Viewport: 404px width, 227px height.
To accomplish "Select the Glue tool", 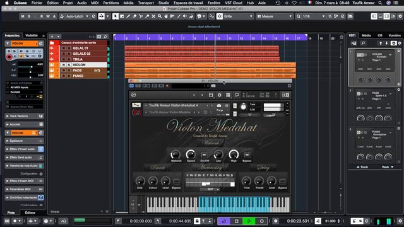I will 147,16.
